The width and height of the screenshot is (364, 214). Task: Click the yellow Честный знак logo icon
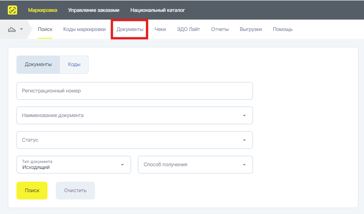[13, 10]
